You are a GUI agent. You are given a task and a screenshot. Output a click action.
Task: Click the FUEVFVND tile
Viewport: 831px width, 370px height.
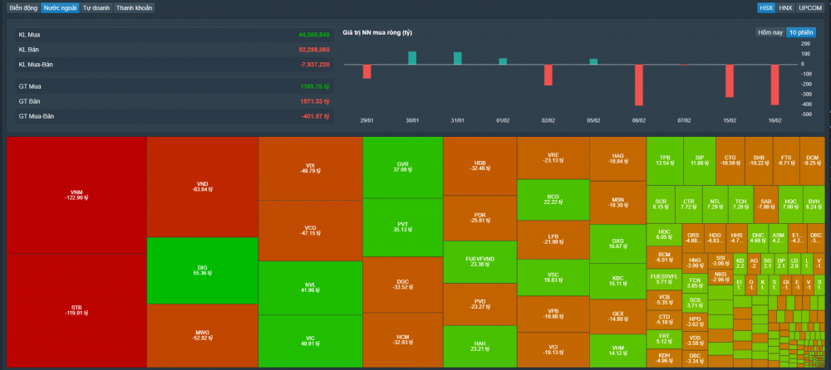click(479, 262)
